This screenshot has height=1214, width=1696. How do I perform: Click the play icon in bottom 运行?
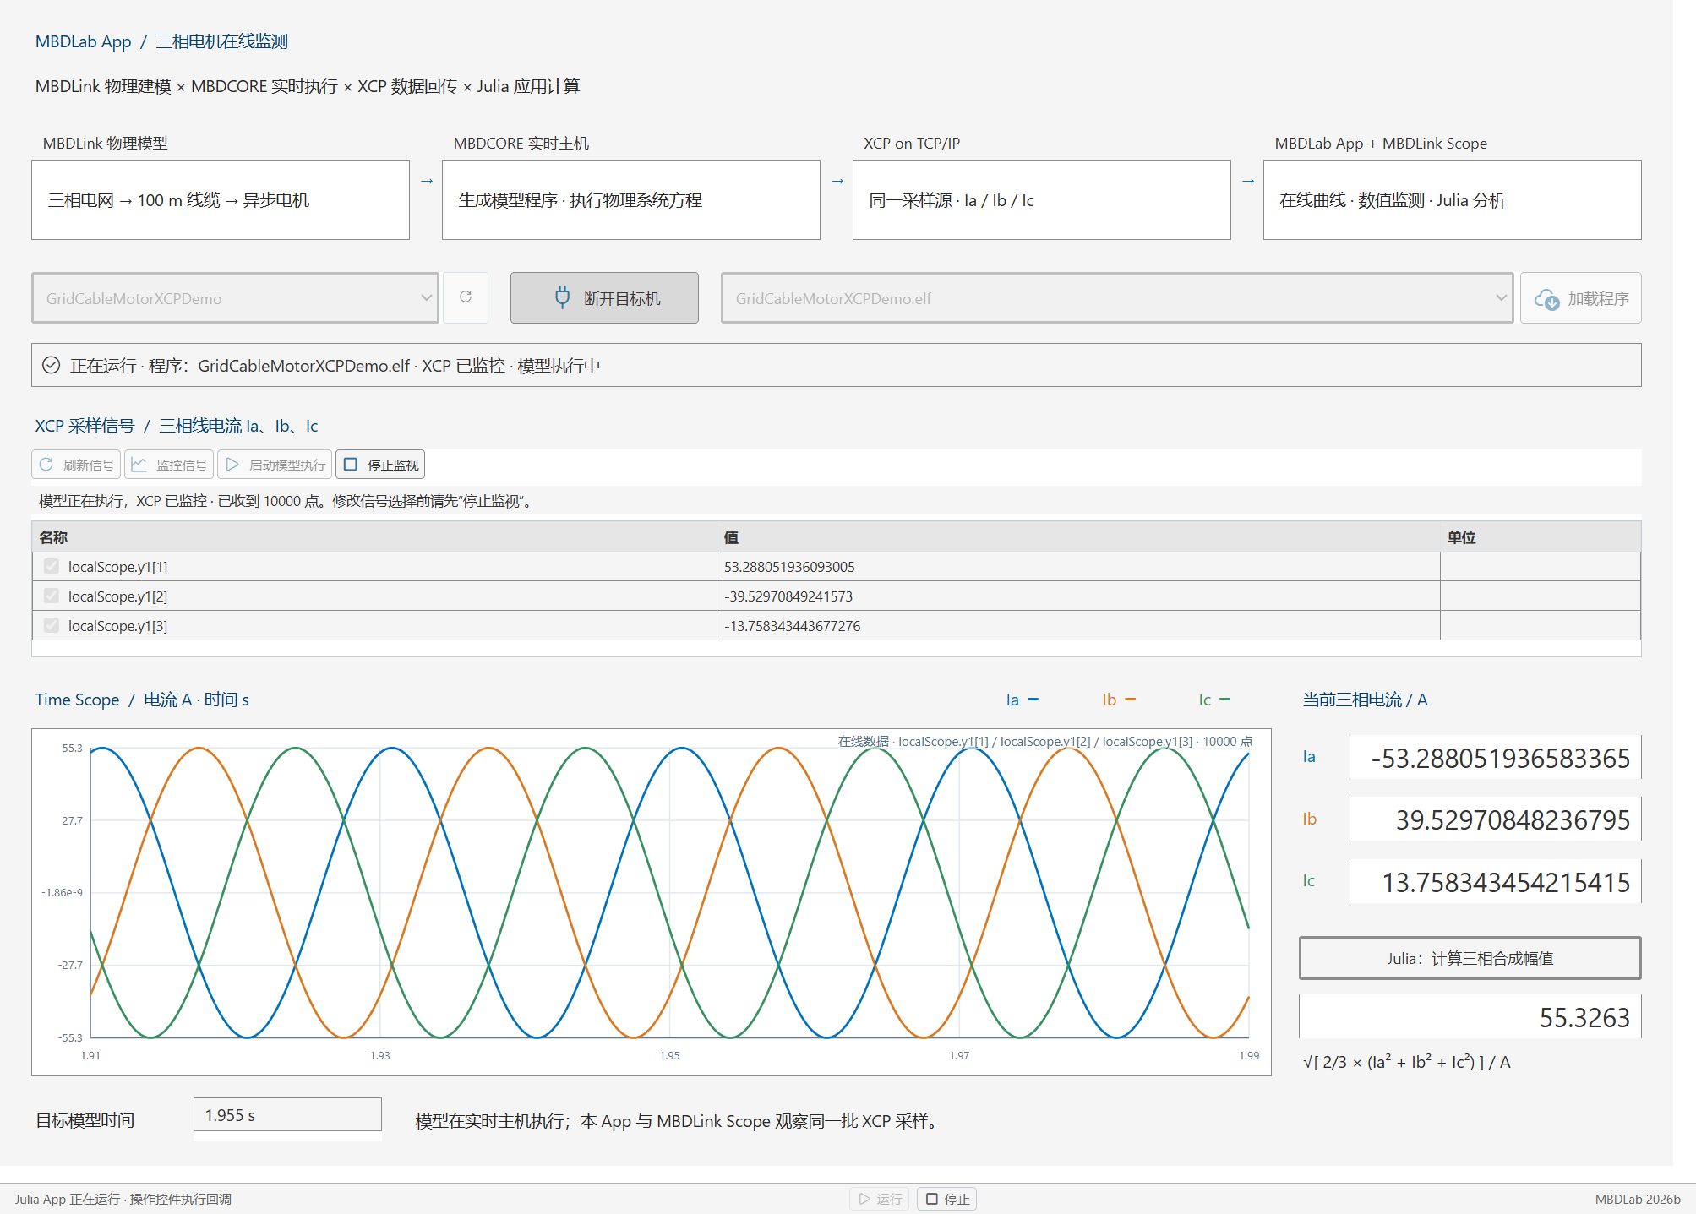[x=864, y=1199]
